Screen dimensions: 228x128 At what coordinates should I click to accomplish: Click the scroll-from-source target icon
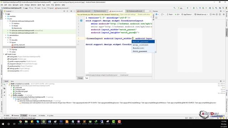(x=64, y=11)
